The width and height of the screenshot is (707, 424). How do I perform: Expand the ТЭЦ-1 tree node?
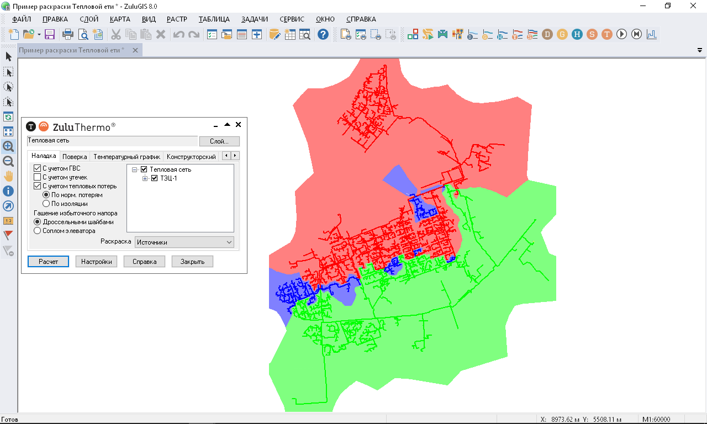click(145, 178)
